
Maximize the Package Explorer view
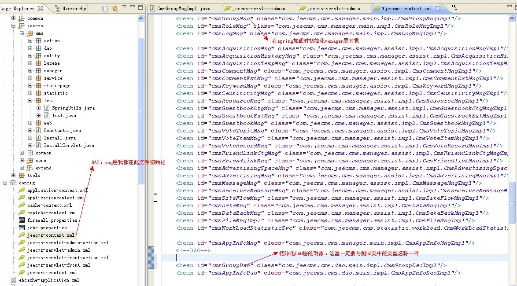[140, 7]
